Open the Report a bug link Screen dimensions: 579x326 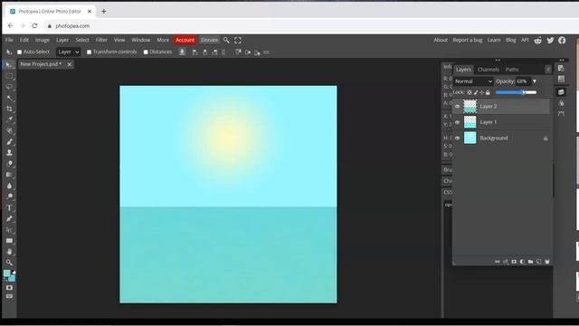[468, 40]
